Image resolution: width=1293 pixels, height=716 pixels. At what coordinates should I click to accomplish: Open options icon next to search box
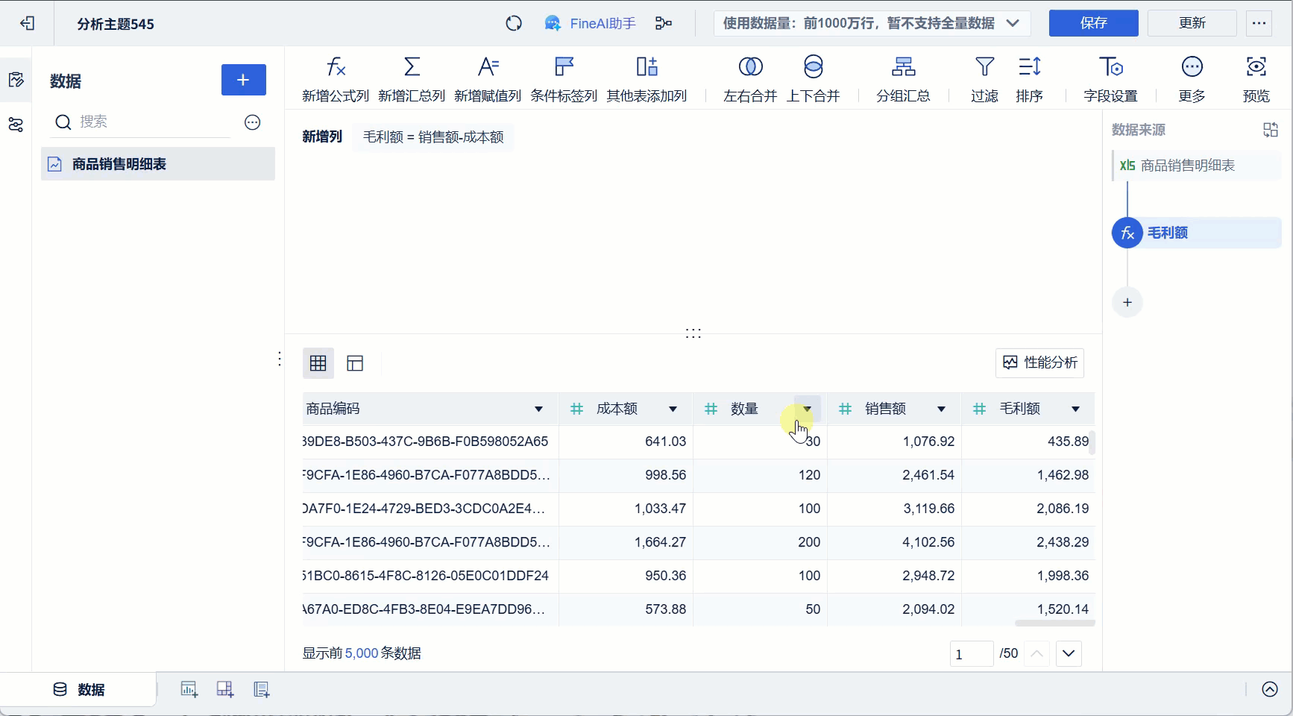click(253, 122)
